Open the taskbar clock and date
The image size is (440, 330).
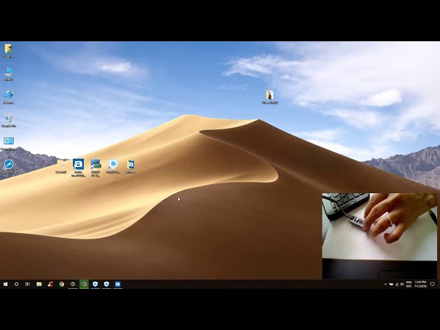(x=420, y=284)
